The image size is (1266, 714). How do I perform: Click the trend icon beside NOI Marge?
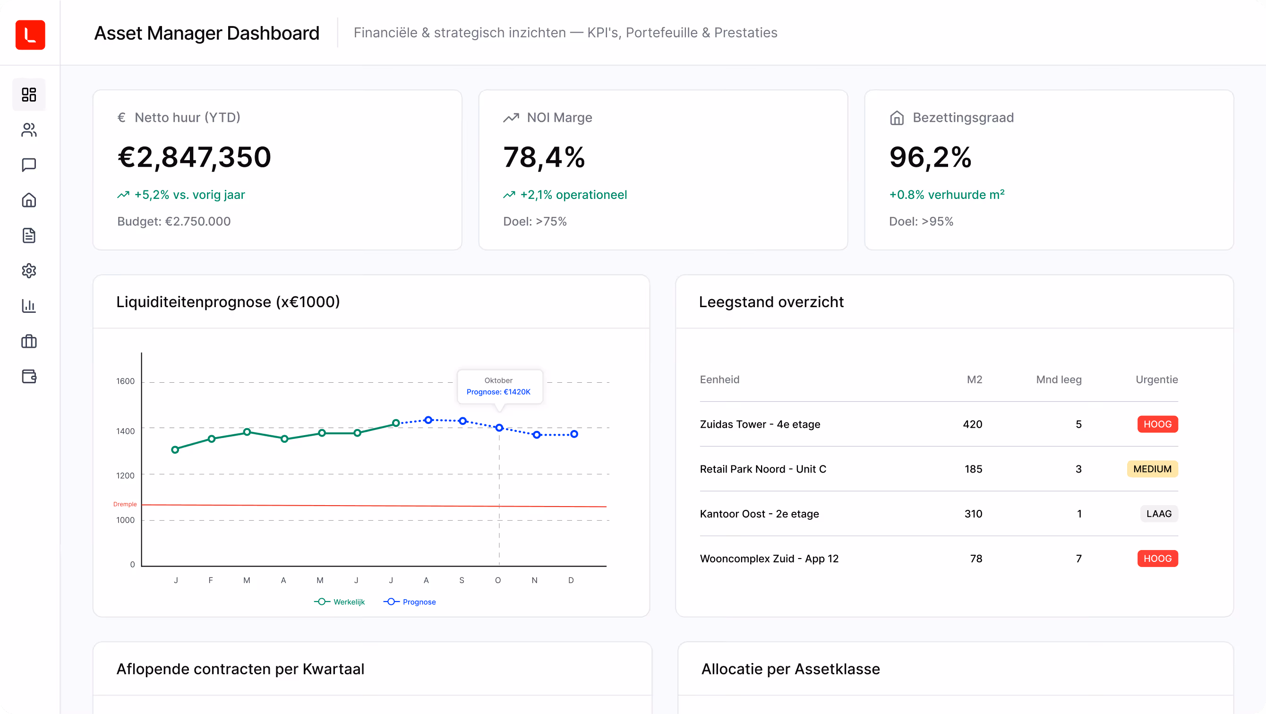tap(511, 118)
